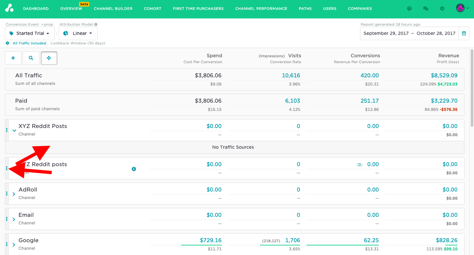Screen dimensions: 474x255
Task: Toggle the move/reorder arrows button
Action: pyautogui.click(x=49, y=58)
